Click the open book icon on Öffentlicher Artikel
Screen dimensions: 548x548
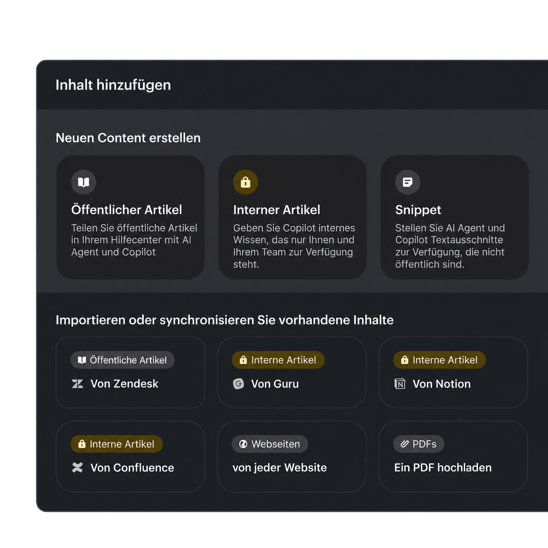coord(84,182)
